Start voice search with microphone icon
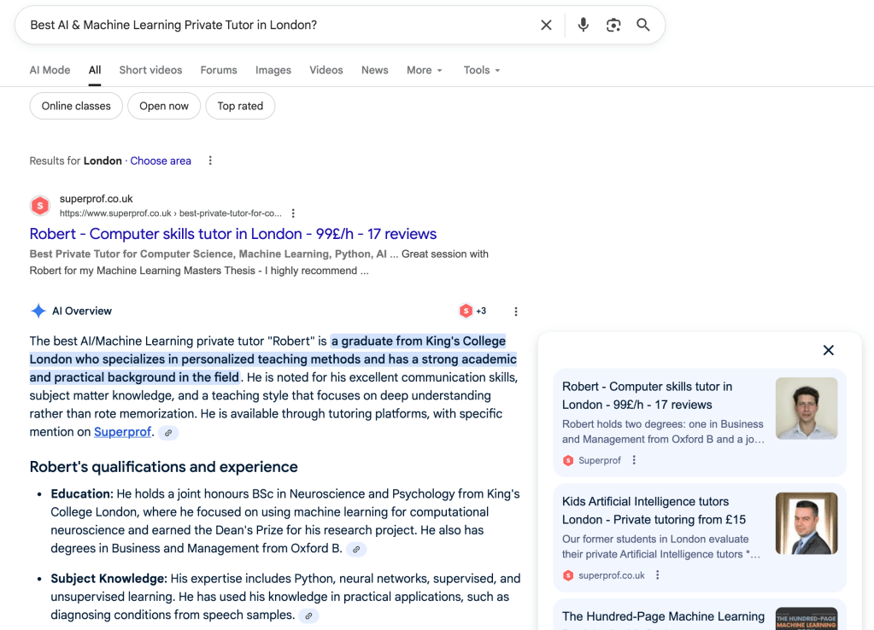 [x=583, y=26]
